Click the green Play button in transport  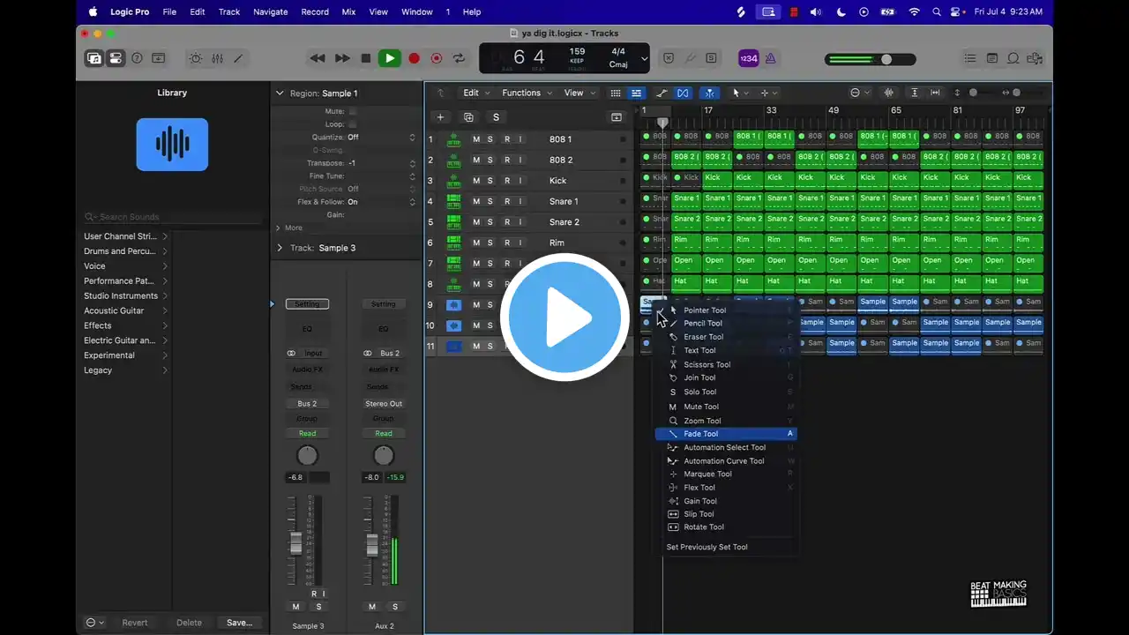(389, 58)
